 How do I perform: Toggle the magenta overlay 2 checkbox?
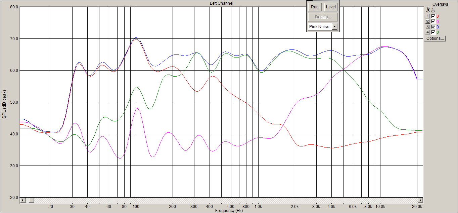tap(433, 21)
